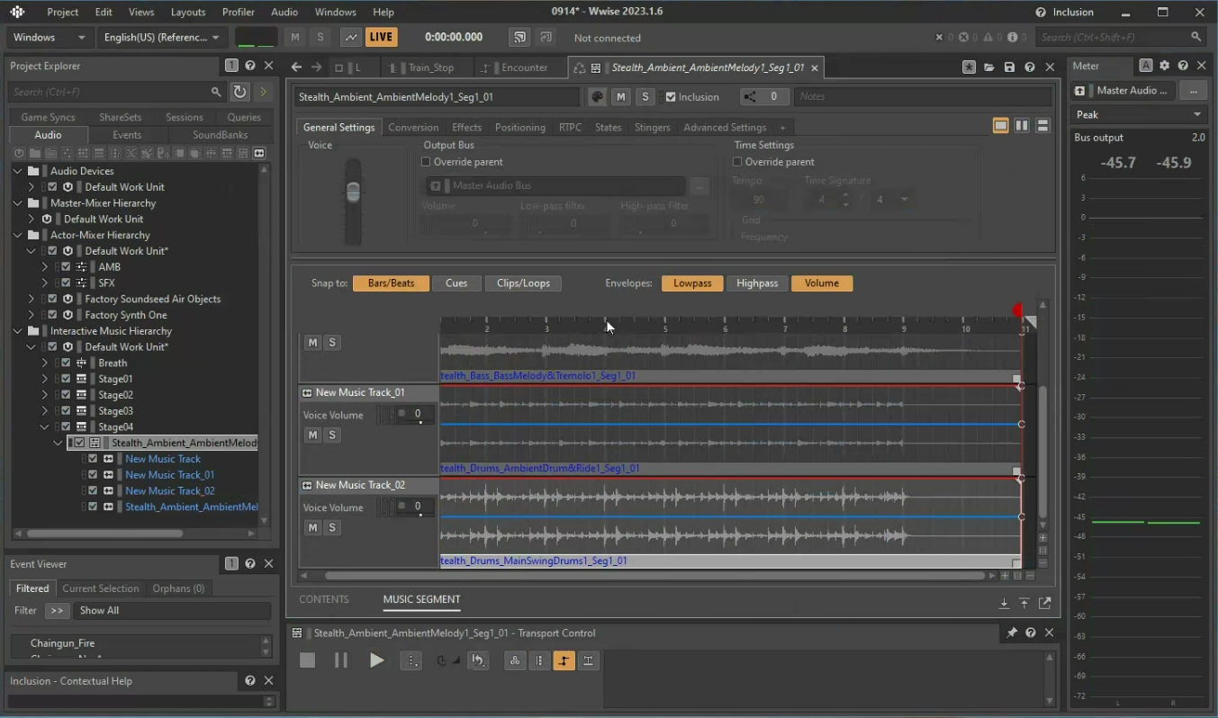Click the Voice volume fader
Viewport: 1218px width, 718px height.
click(353, 193)
